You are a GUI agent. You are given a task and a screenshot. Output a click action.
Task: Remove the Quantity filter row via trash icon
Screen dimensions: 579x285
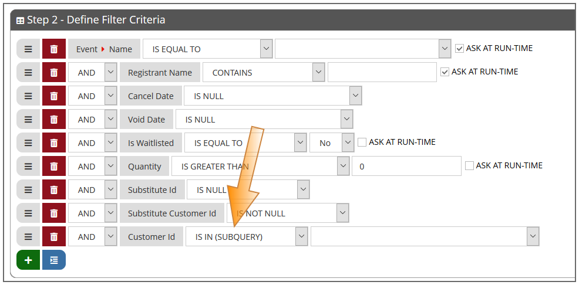click(54, 167)
